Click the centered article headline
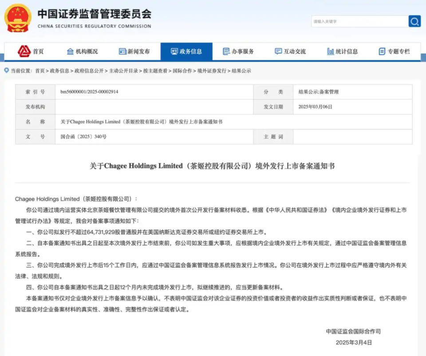The image size is (426, 356). coord(212,166)
